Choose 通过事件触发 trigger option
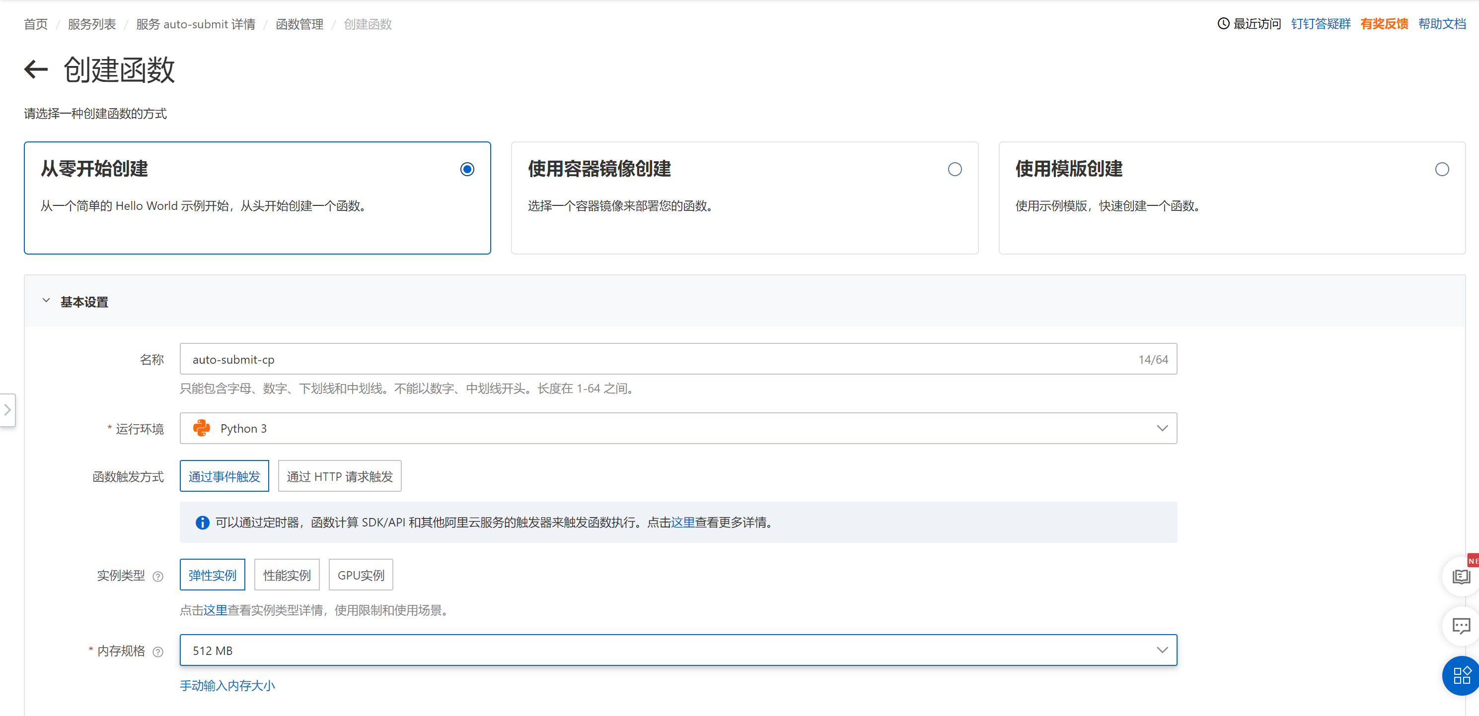Viewport: 1479px width, 716px height. point(224,476)
